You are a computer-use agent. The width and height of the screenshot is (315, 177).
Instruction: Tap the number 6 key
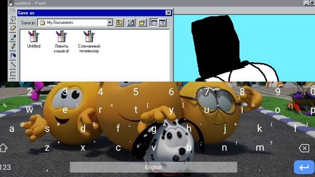(171, 92)
